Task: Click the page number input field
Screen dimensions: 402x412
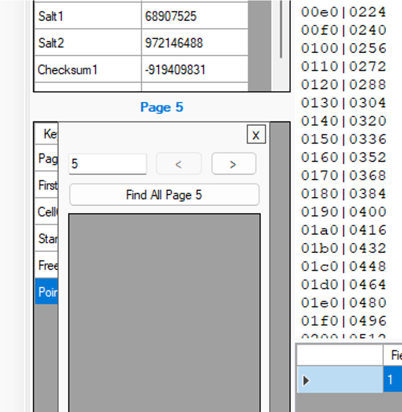Action: pos(108,164)
